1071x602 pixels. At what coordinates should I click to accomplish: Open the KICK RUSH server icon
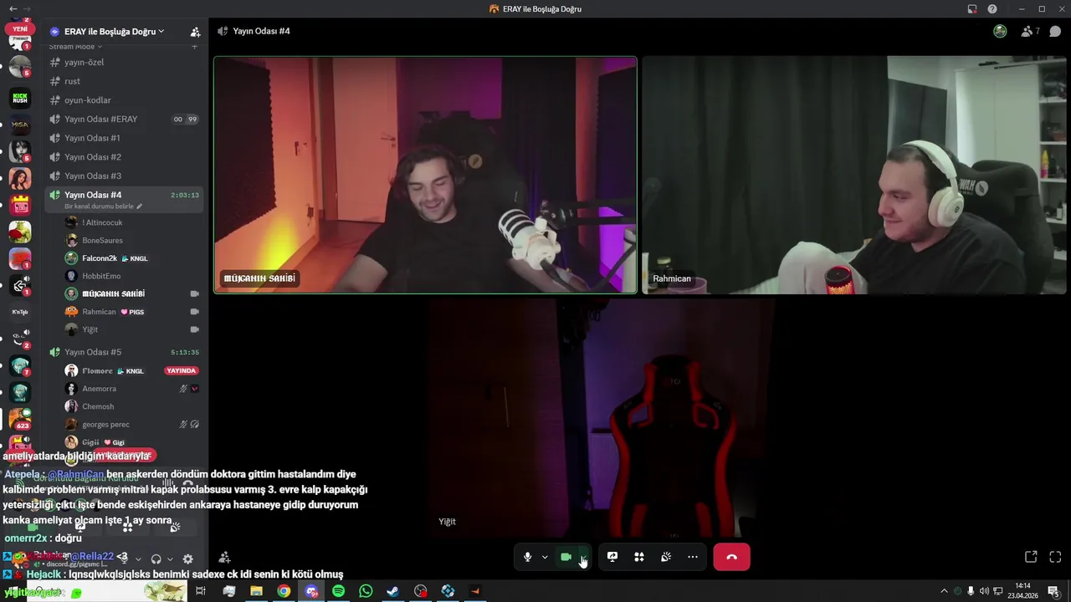[20, 98]
